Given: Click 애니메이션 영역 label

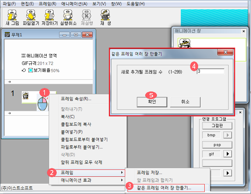Looking at the screenshot, I should [x=39, y=55].
